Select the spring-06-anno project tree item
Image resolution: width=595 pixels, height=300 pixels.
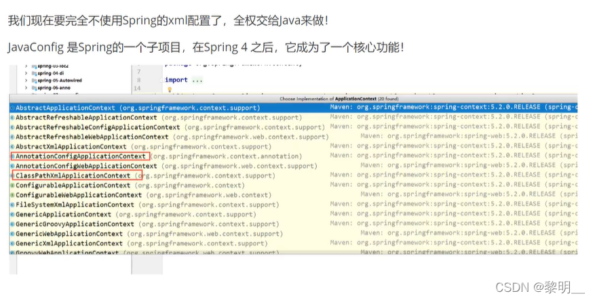[54, 87]
